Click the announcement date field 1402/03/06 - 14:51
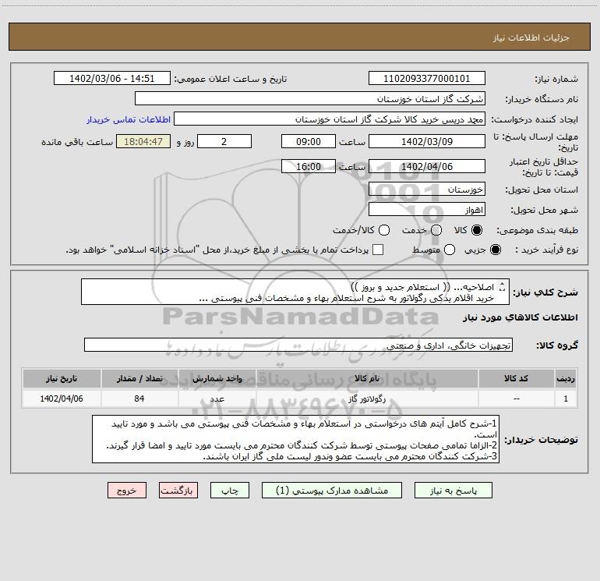 coord(112,78)
